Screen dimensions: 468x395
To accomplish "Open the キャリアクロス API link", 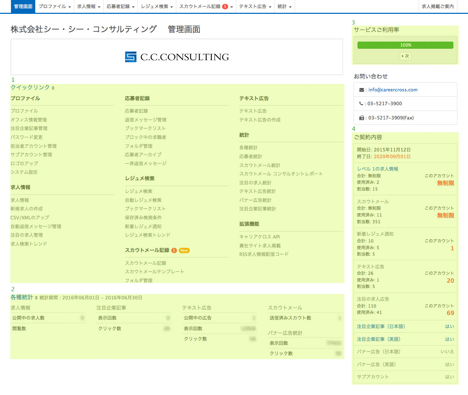I will tap(260, 237).
